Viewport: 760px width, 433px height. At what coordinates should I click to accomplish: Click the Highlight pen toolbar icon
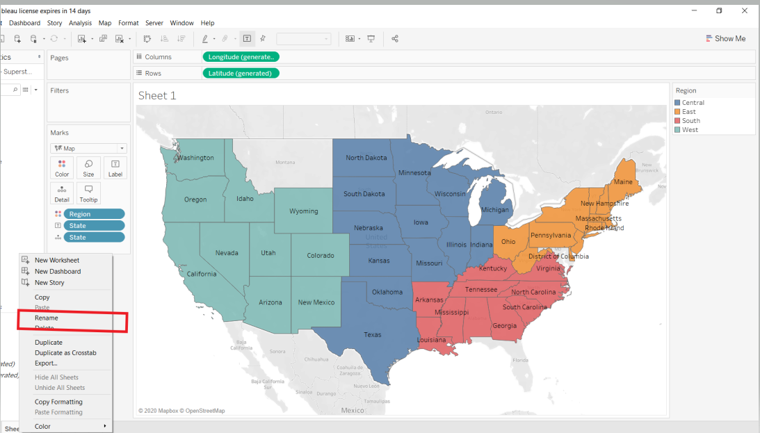point(205,39)
